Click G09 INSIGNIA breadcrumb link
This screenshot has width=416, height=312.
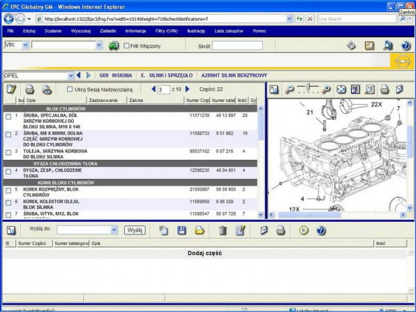[x=115, y=75]
